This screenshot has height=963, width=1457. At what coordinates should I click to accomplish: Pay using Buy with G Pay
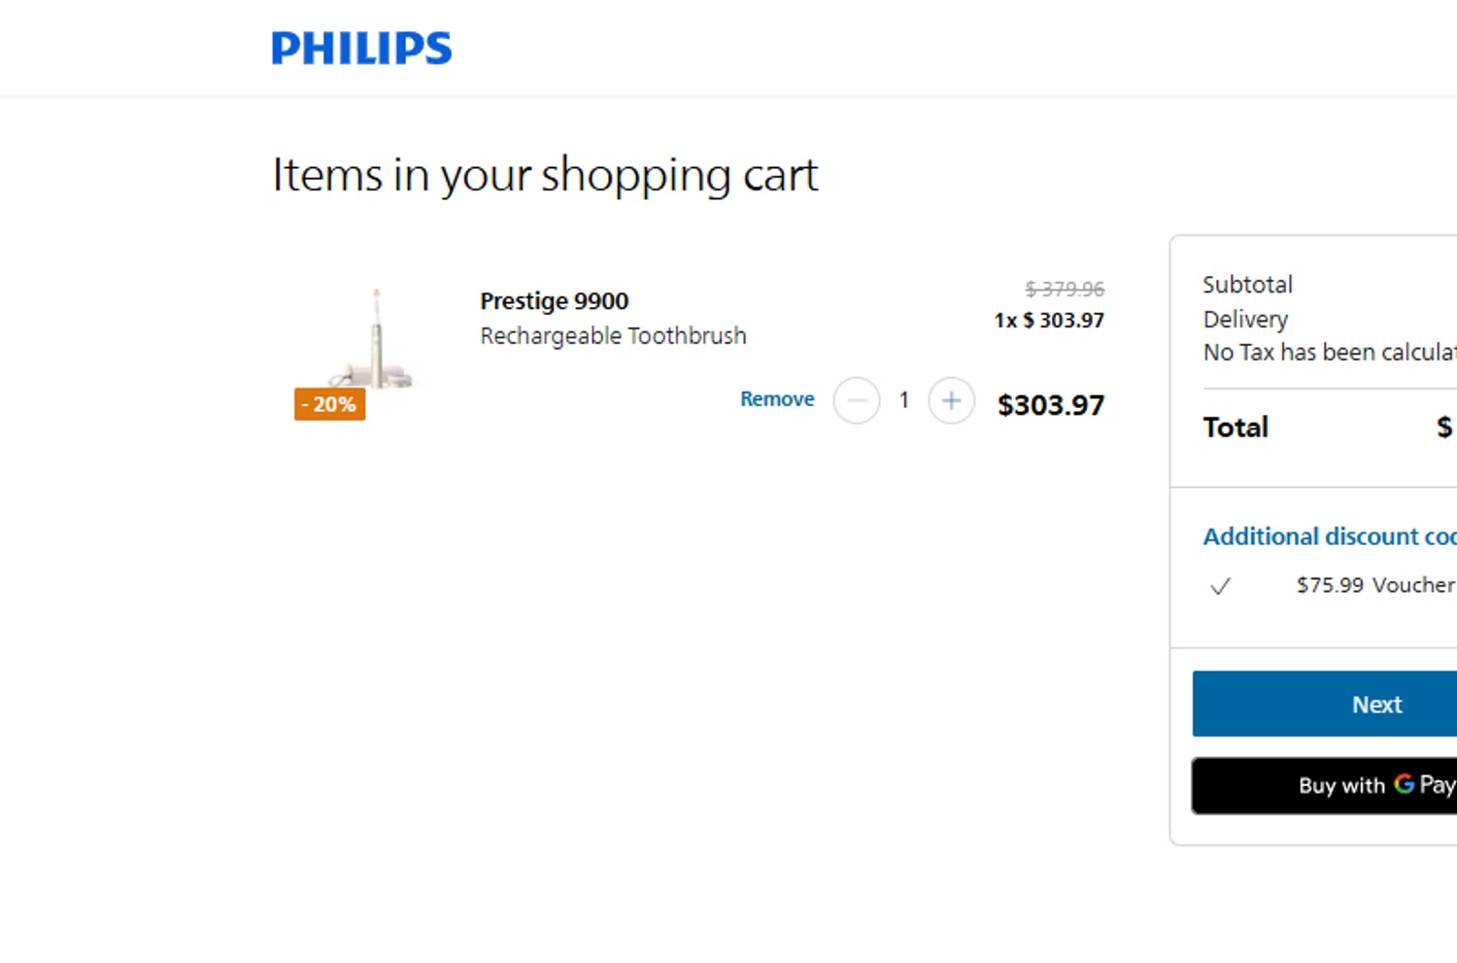[x=1376, y=785]
